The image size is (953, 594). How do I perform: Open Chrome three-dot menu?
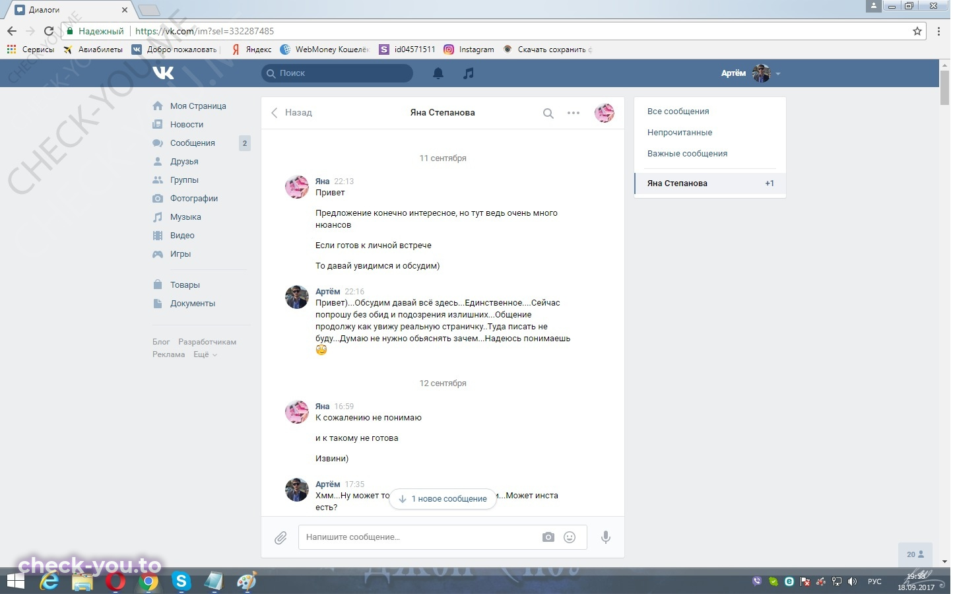940,31
